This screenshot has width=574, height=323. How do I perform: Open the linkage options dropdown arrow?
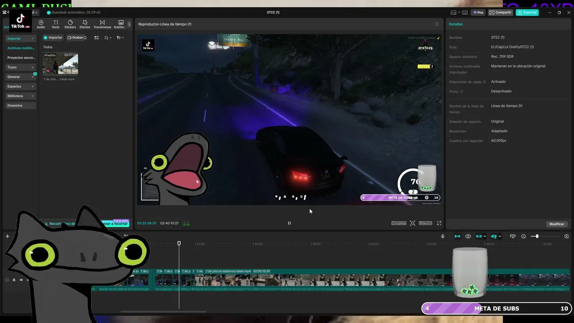point(485,236)
